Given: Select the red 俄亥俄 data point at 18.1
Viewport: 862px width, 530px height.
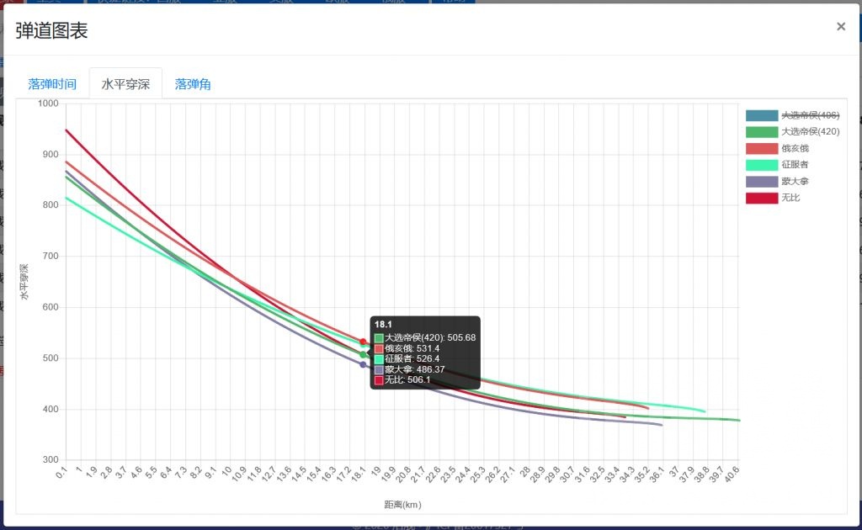Looking at the screenshot, I should (363, 342).
